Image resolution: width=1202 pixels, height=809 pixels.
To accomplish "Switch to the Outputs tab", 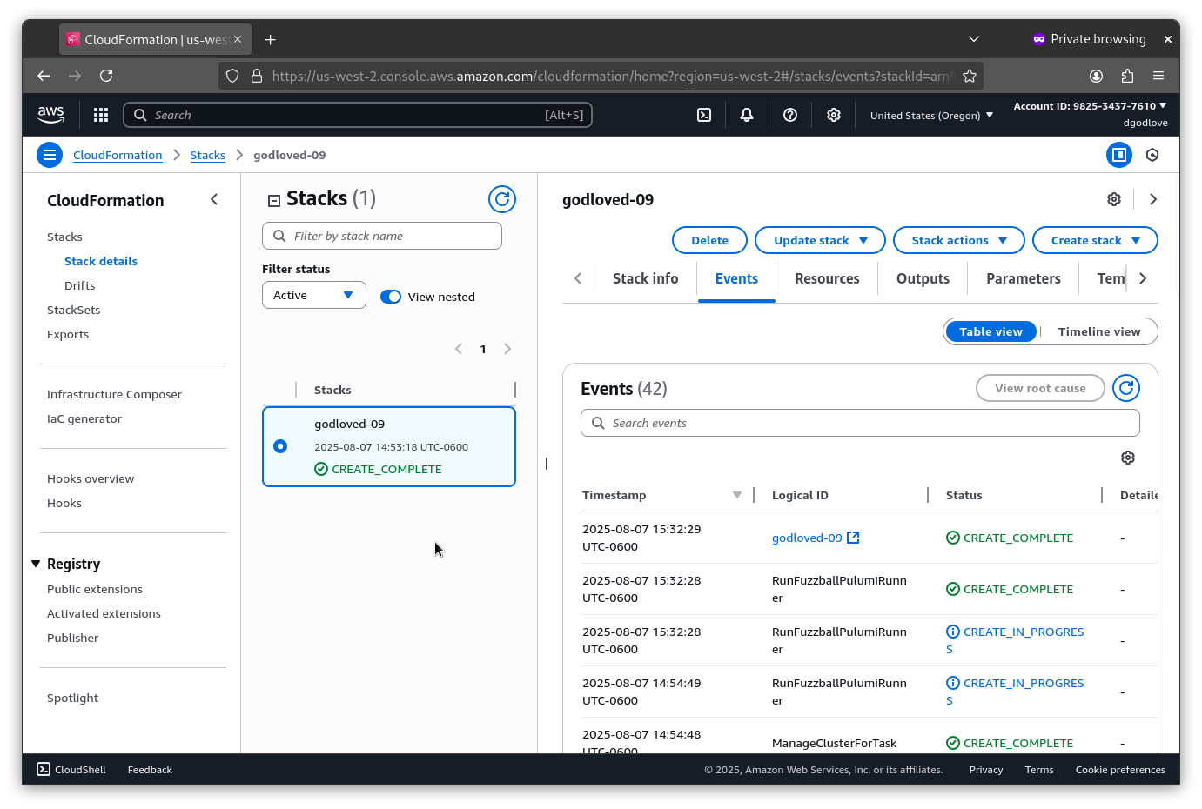I will (x=923, y=278).
